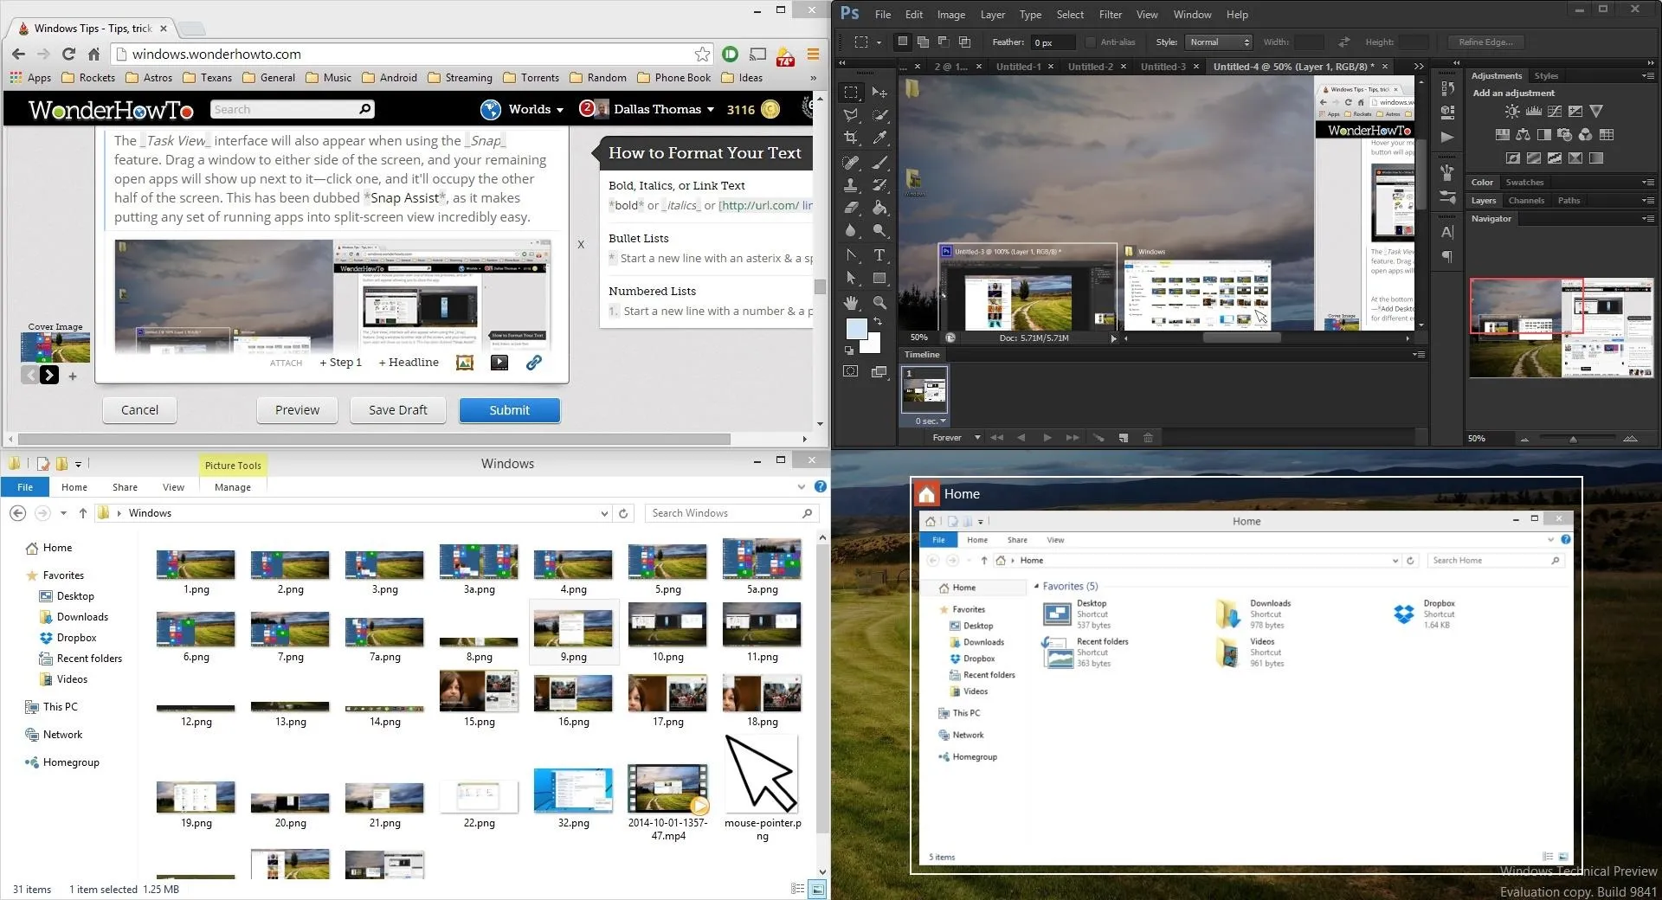This screenshot has width=1662, height=900.
Task: Toggle the Anti-alias checkbox
Action: pos(1091,42)
